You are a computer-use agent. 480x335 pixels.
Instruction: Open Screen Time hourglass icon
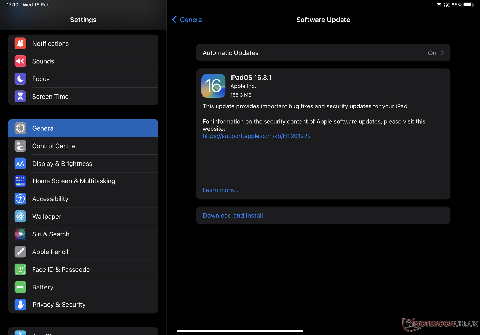coord(20,97)
